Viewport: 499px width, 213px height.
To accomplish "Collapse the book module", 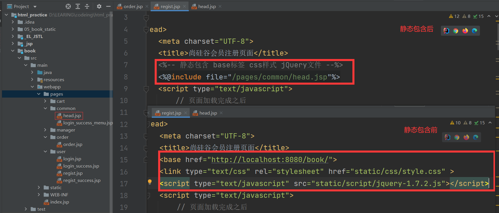I will point(13,51).
